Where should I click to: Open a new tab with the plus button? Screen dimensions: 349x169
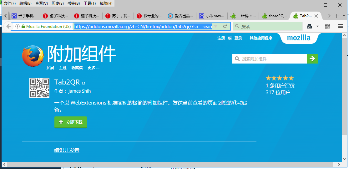click(337, 16)
